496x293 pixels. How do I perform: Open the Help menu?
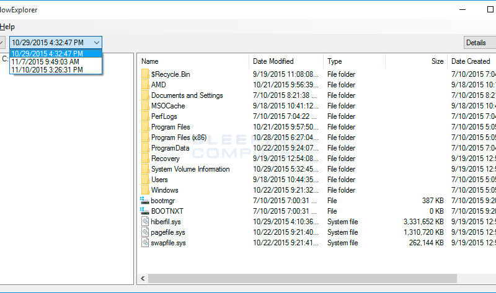(x=7, y=27)
